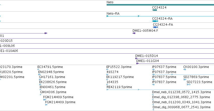Select the Neto gene bar

[160, 5]
